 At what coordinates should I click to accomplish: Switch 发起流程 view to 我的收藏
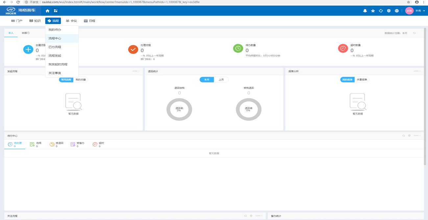81,80
